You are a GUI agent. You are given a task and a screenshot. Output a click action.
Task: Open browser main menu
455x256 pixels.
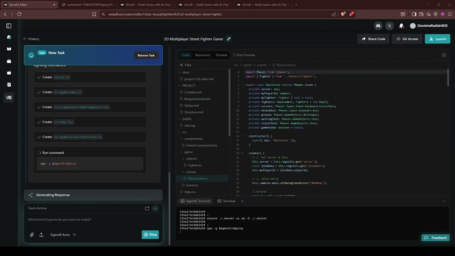click(x=450, y=14)
